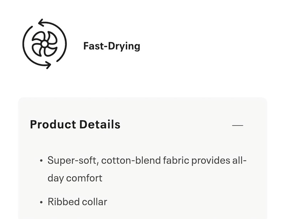Screen dimensions: 285x219
Task: Click the word "Fast" in feature label
Action: coord(93,46)
